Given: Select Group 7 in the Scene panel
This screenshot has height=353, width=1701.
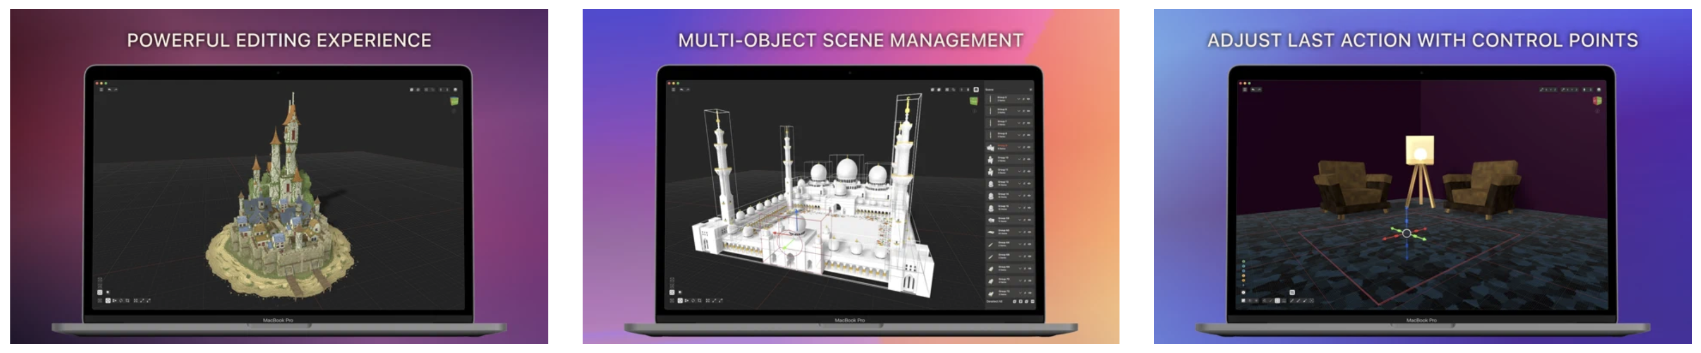Looking at the screenshot, I should (x=1009, y=123).
